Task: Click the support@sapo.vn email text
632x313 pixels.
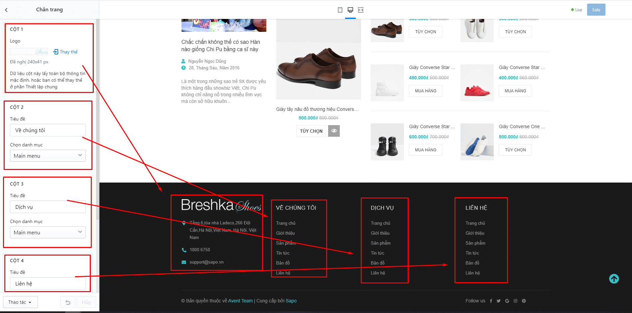Action: [x=206, y=262]
